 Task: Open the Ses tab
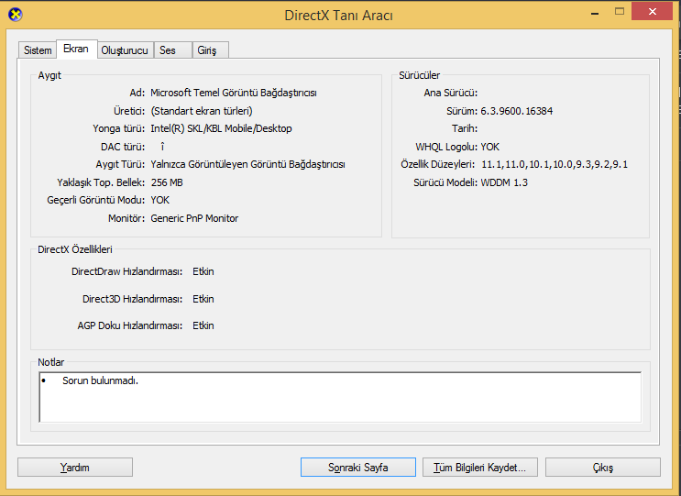172,50
